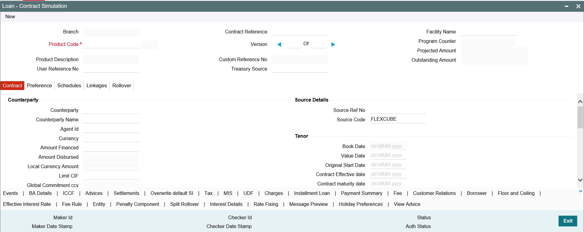
Task: Open Customer Relations link
Action: click(434, 193)
